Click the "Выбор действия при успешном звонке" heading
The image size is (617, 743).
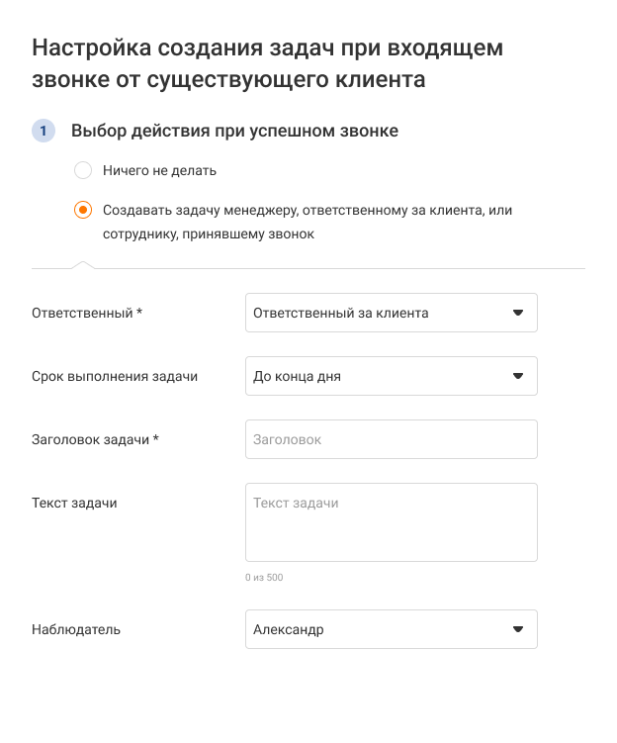(234, 131)
